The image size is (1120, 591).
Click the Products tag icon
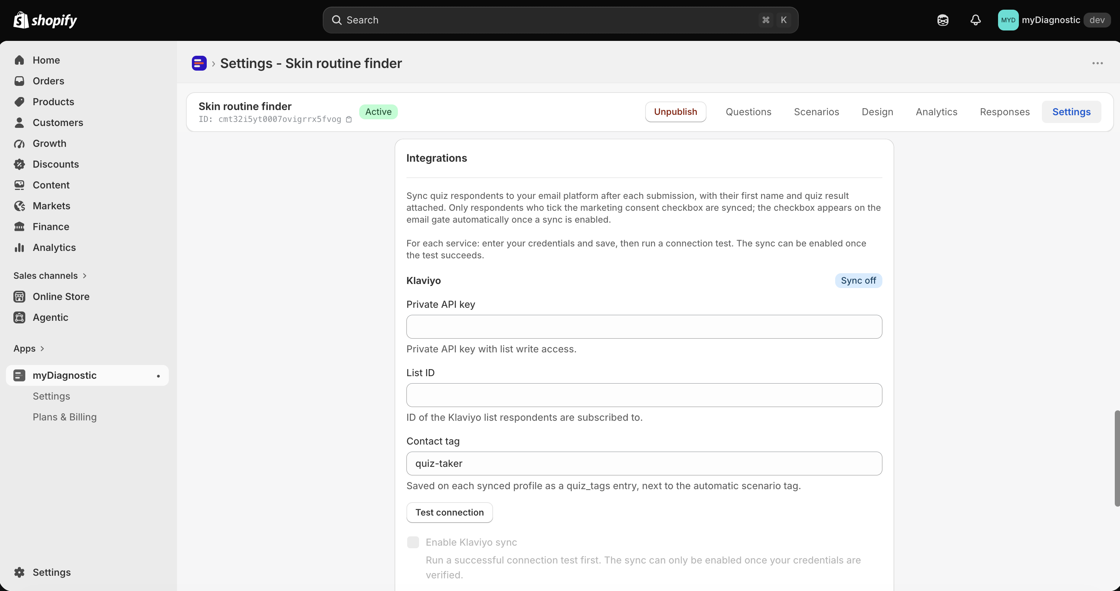19,102
